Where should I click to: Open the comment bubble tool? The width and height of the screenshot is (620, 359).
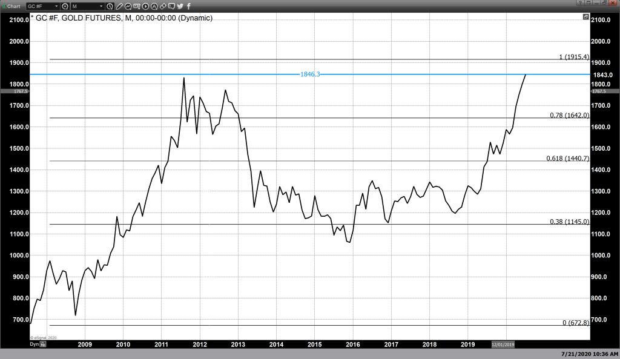click(x=171, y=6)
